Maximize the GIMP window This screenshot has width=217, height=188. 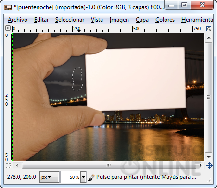[184, 5]
